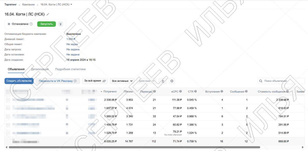This screenshot has height=151, width=308.
Task: Open Таргетинг breadcrumb link
Action: (11, 5)
